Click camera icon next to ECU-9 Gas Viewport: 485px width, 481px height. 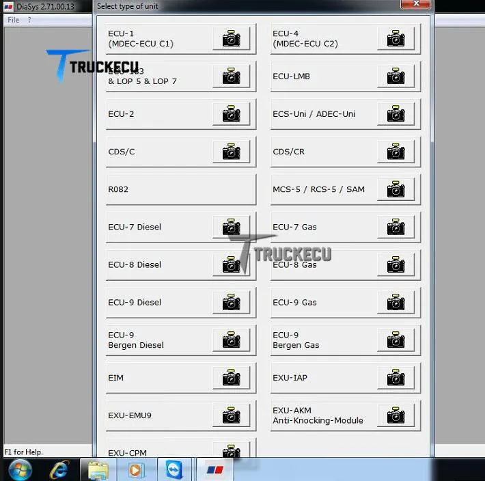pos(396,303)
